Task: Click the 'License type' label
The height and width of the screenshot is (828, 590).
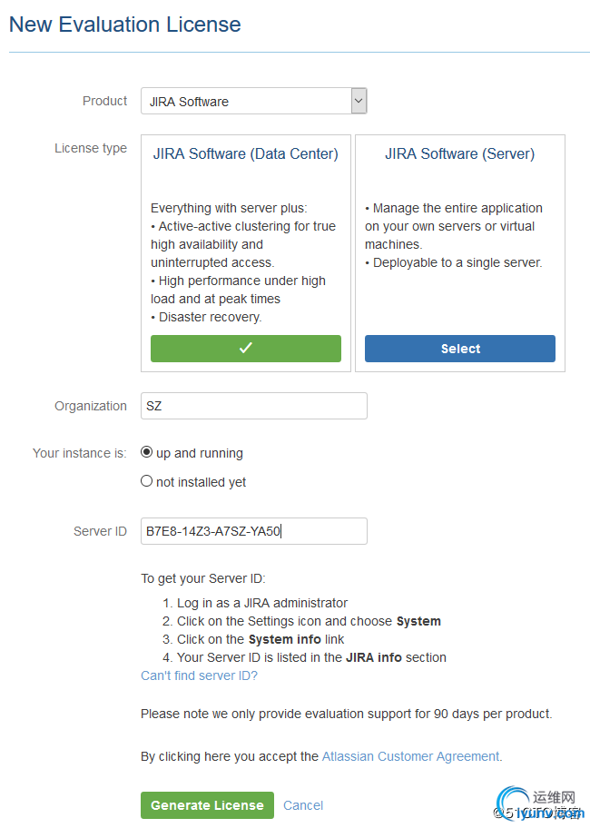Action: [91, 148]
